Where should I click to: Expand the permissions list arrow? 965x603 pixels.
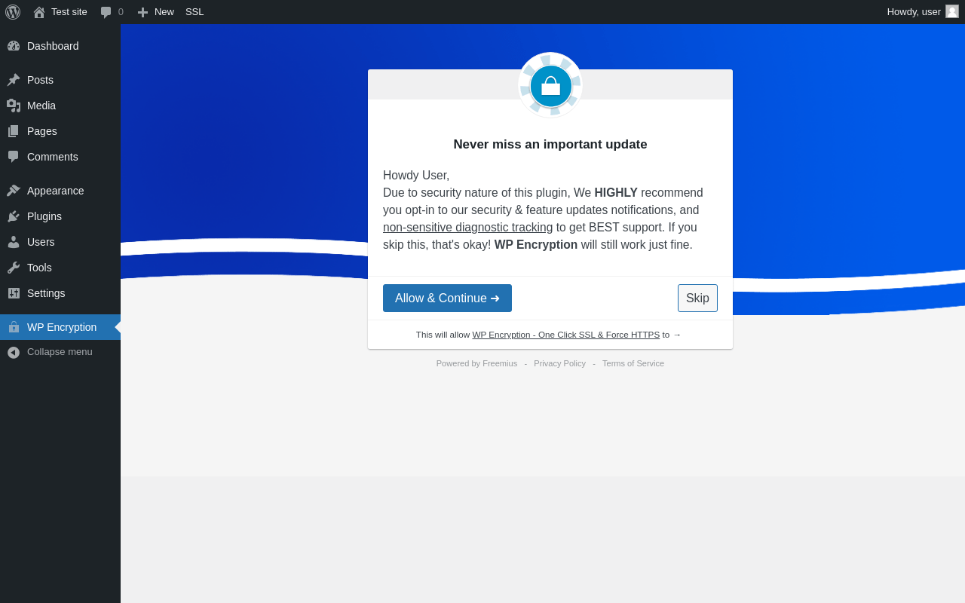coord(677,335)
